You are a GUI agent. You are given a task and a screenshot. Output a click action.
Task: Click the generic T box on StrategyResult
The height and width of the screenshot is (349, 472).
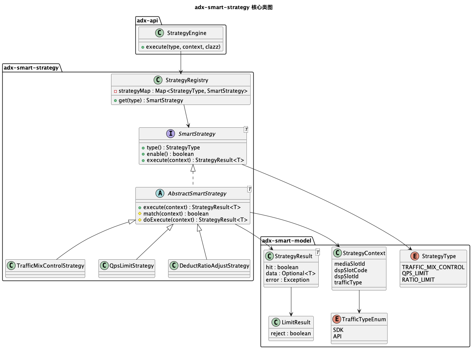pos(317,251)
